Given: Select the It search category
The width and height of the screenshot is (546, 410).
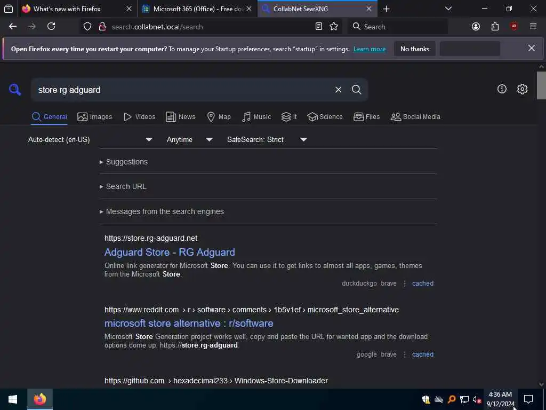Looking at the screenshot, I should click(x=289, y=117).
